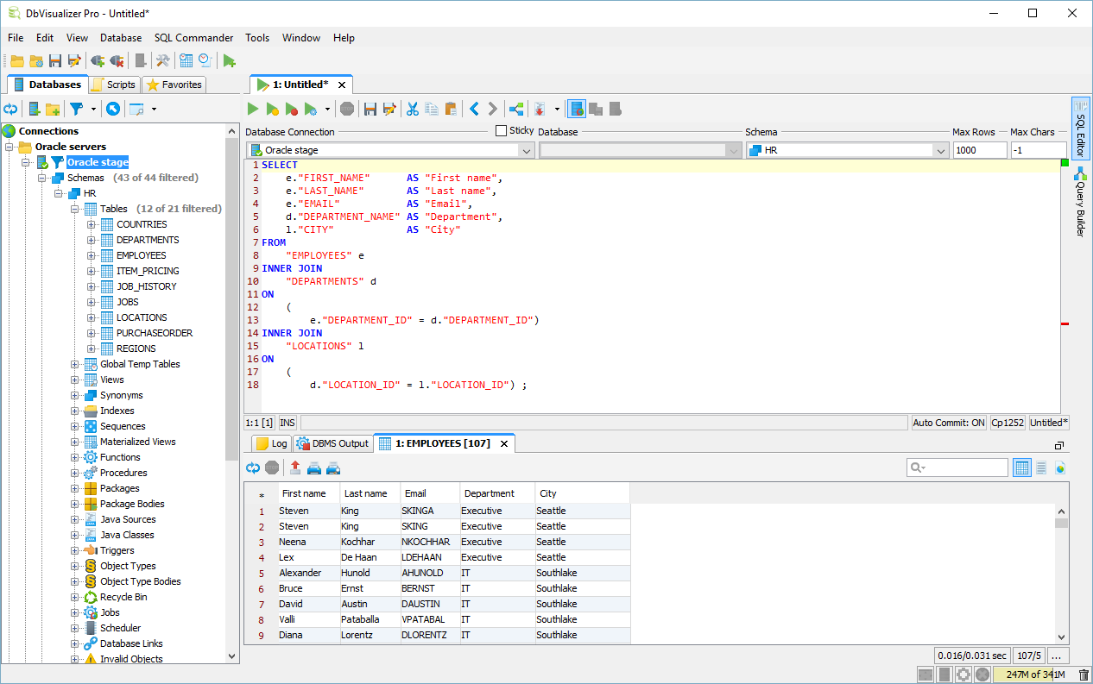The image size is (1093, 684).
Task: Click the Paste clipboard icon
Action: click(451, 109)
